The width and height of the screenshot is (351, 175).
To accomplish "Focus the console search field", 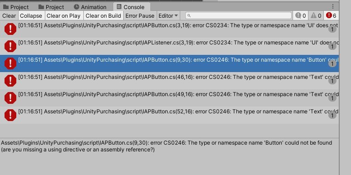I will (238, 15).
